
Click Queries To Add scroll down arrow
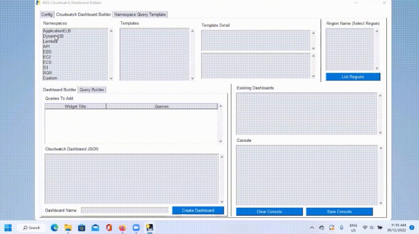220,141
